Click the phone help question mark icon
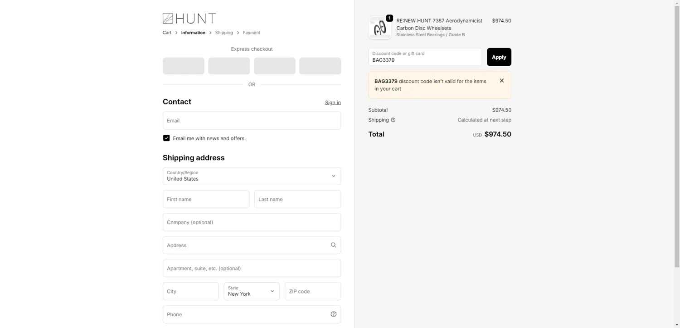Screen dimensions: 680x328 point(333,314)
